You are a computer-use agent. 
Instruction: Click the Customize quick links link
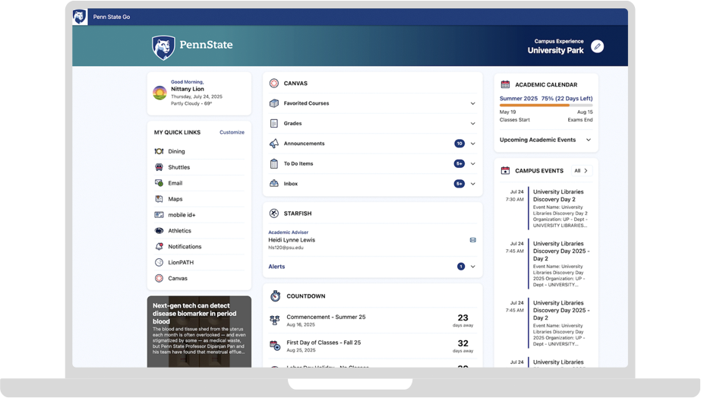coord(232,132)
